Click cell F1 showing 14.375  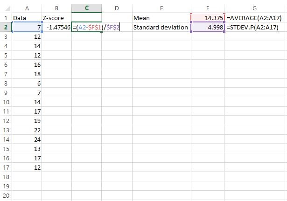coord(208,18)
